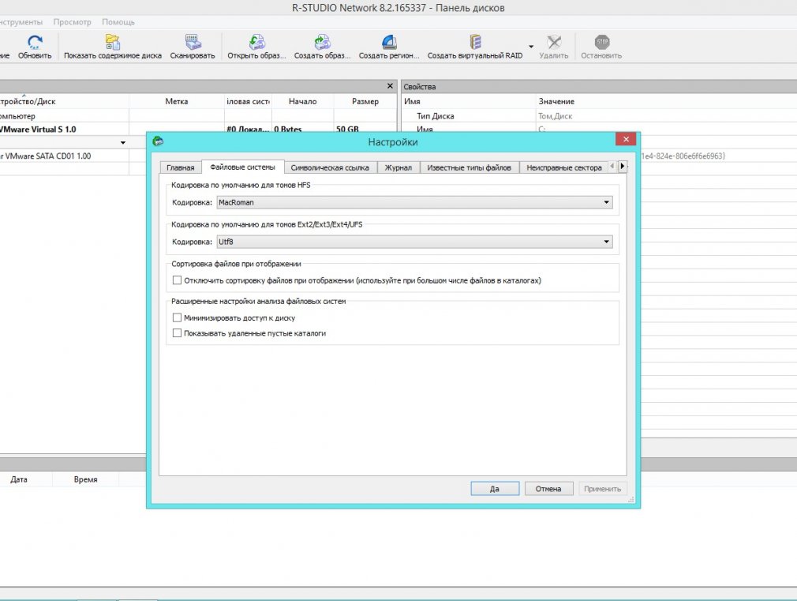Click the Удалить toolbar icon

pos(553,42)
